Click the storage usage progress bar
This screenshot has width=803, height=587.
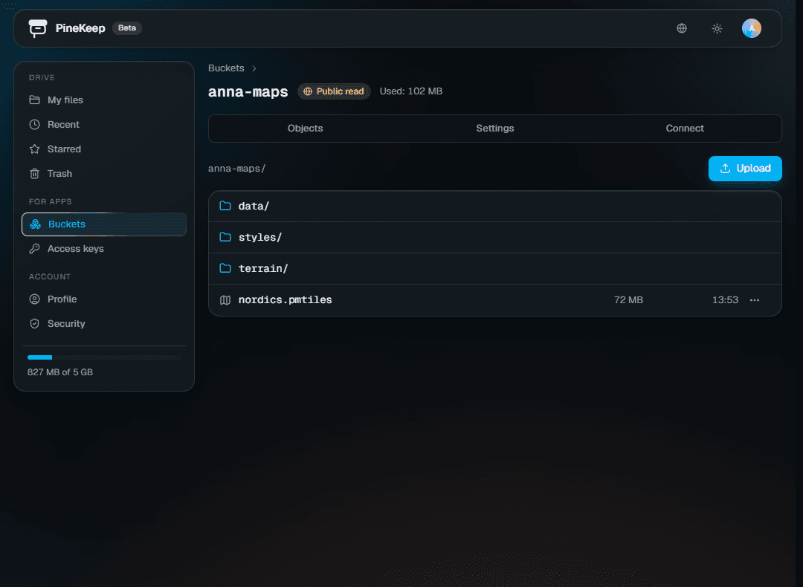click(x=104, y=357)
